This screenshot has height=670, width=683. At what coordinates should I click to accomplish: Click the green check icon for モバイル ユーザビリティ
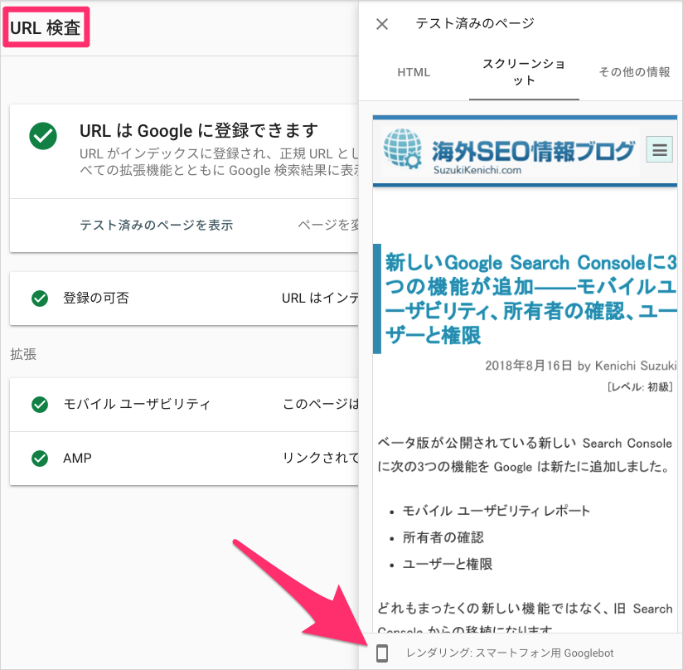tap(40, 405)
